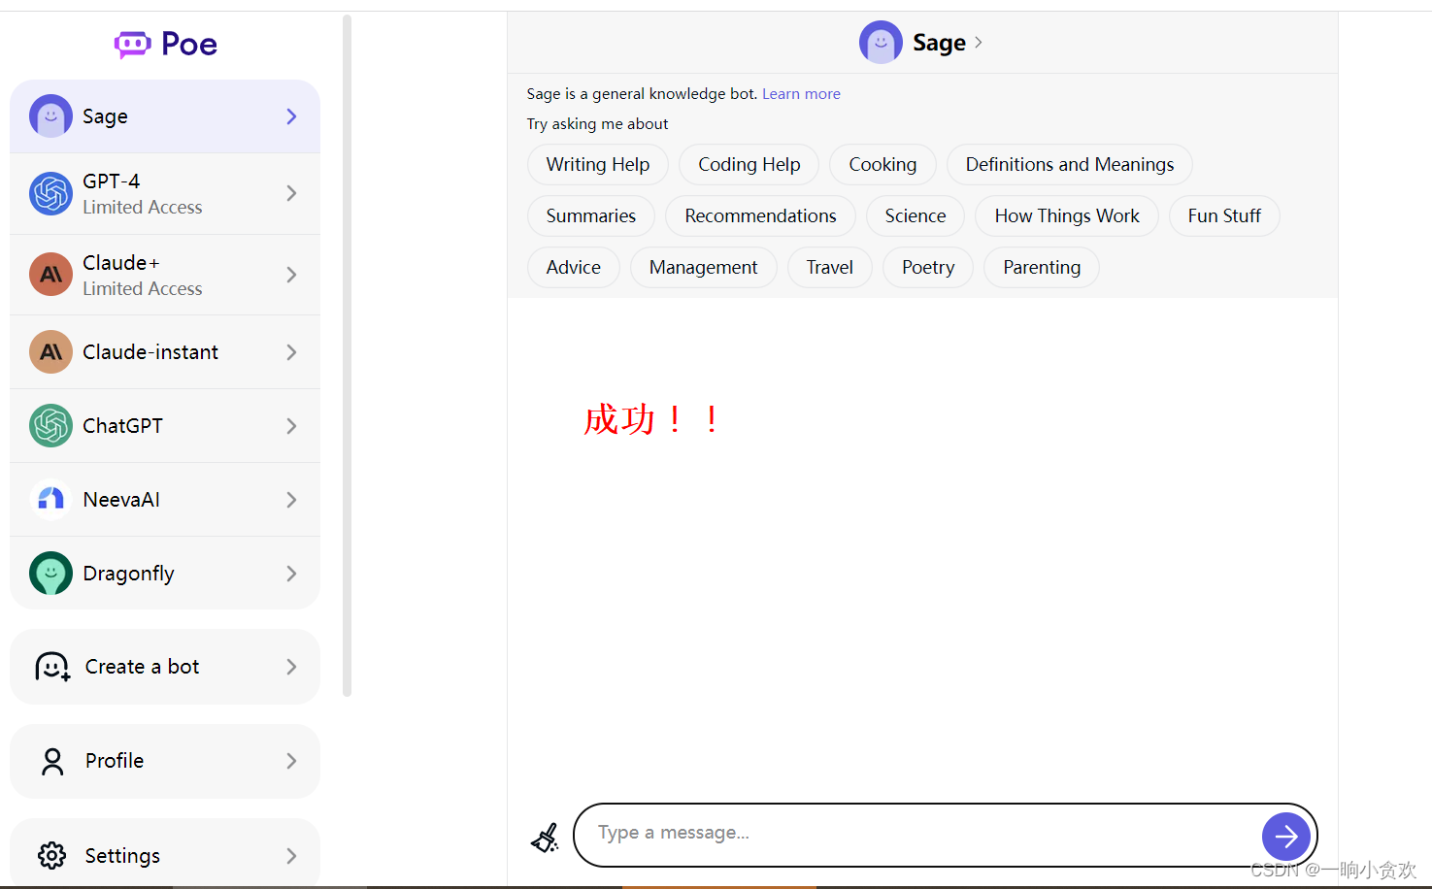The width and height of the screenshot is (1432, 889).
Task: Choose the Cooking suggestion
Action: point(883,165)
